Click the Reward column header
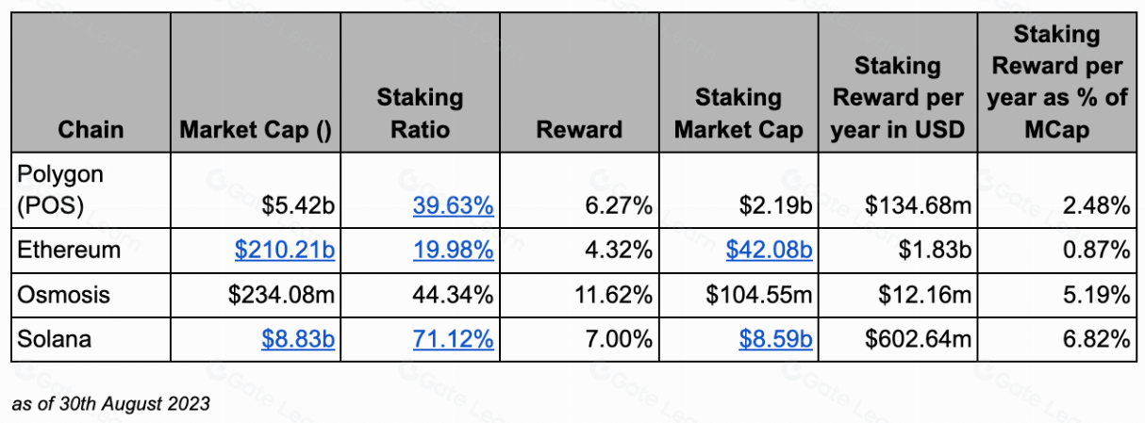Screen dimensions: 1145x423 click(x=579, y=129)
